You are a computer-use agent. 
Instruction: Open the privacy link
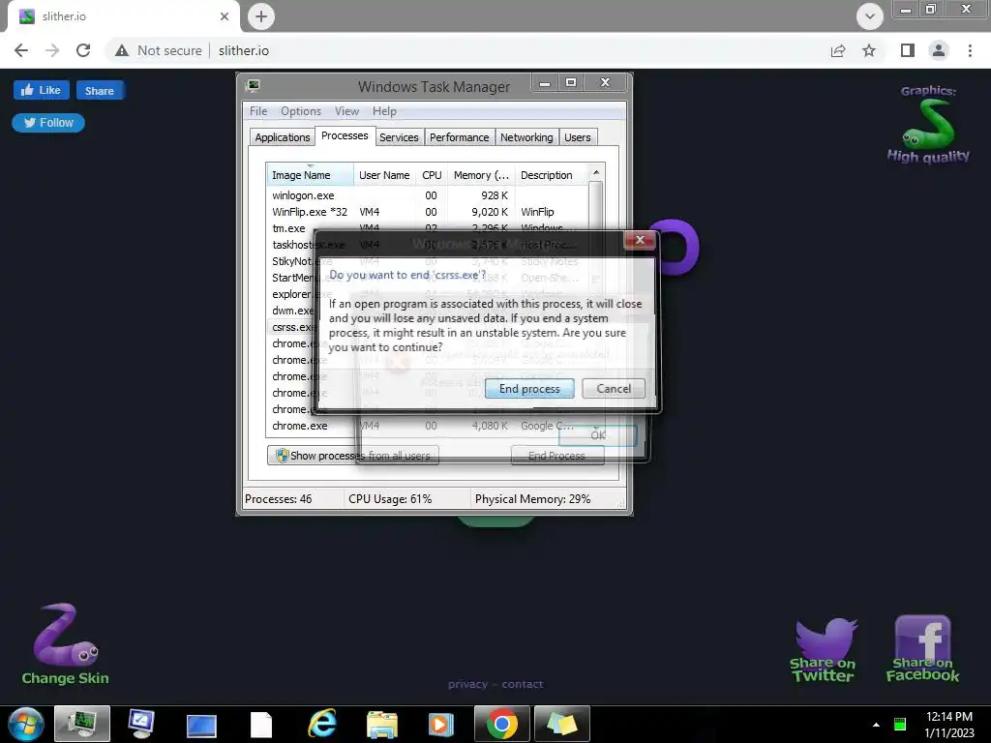click(x=467, y=684)
